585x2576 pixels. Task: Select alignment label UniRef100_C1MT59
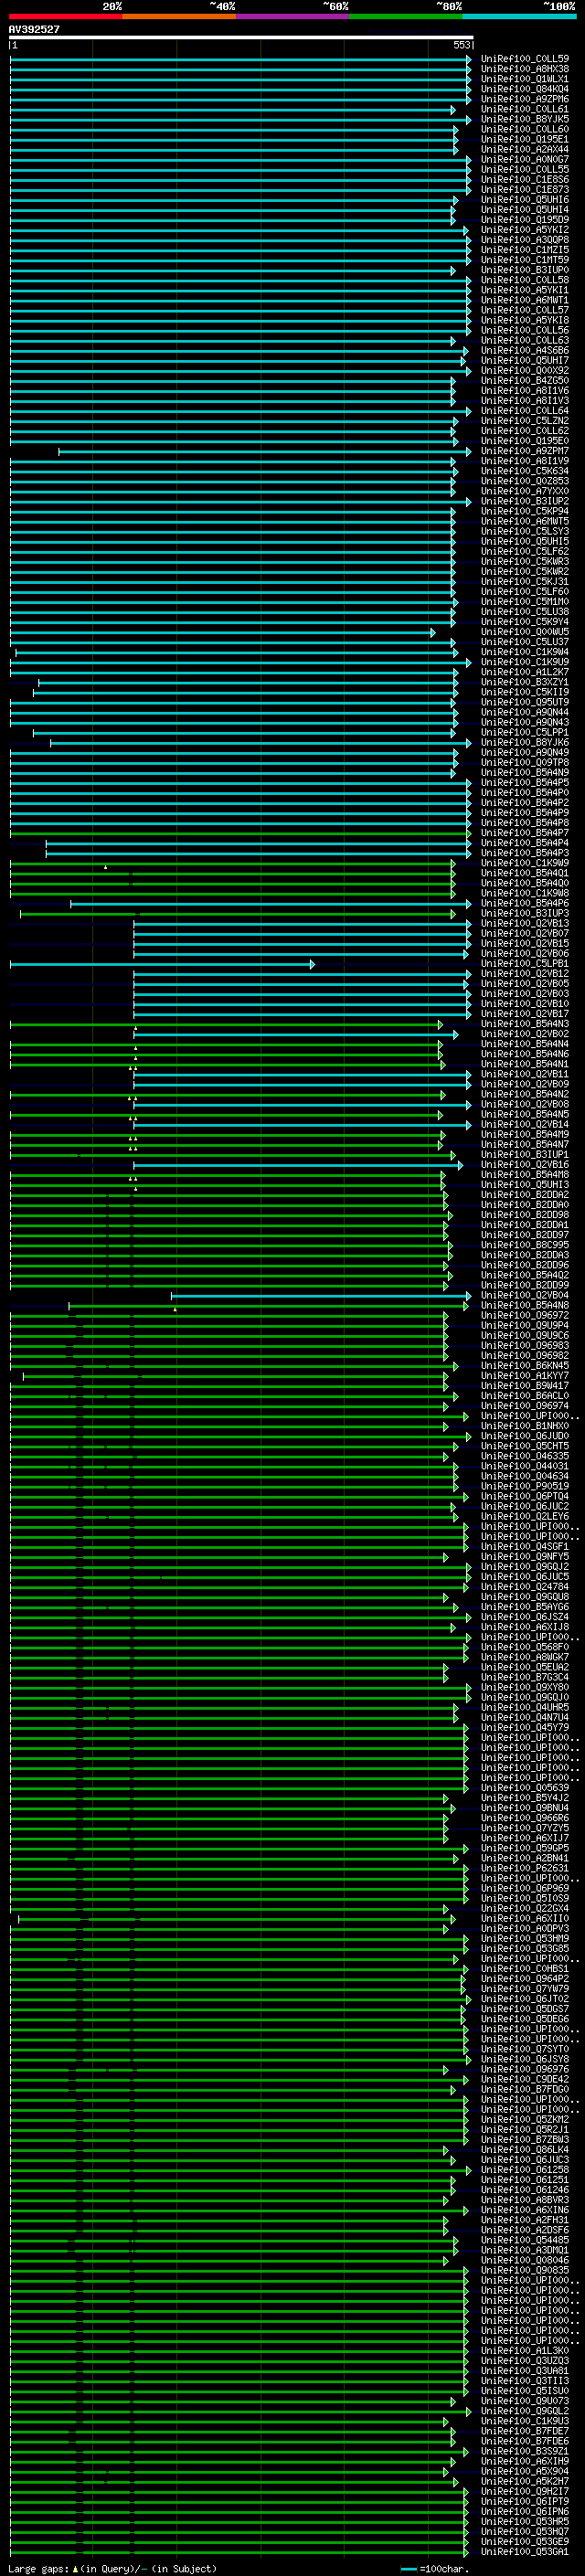[524, 260]
